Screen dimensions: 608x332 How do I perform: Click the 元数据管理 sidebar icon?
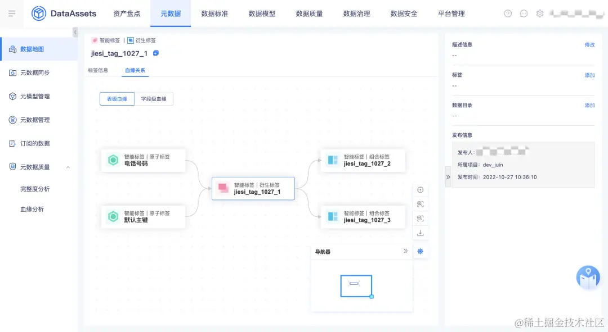click(12, 120)
